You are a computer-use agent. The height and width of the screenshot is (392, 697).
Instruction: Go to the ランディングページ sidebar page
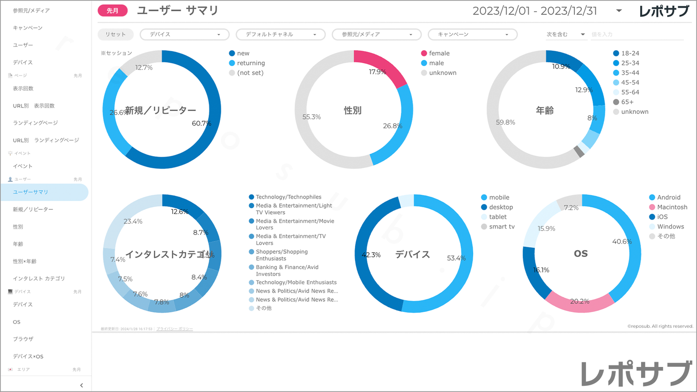tap(35, 123)
